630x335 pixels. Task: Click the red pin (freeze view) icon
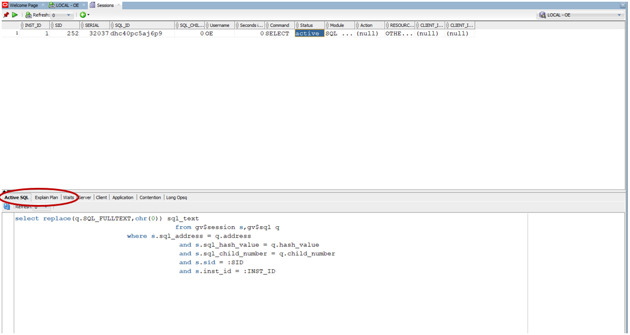click(6, 15)
